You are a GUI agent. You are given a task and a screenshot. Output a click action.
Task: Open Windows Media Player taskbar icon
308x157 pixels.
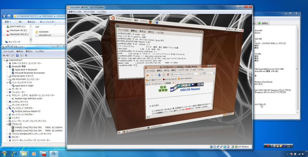tap(34, 153)
